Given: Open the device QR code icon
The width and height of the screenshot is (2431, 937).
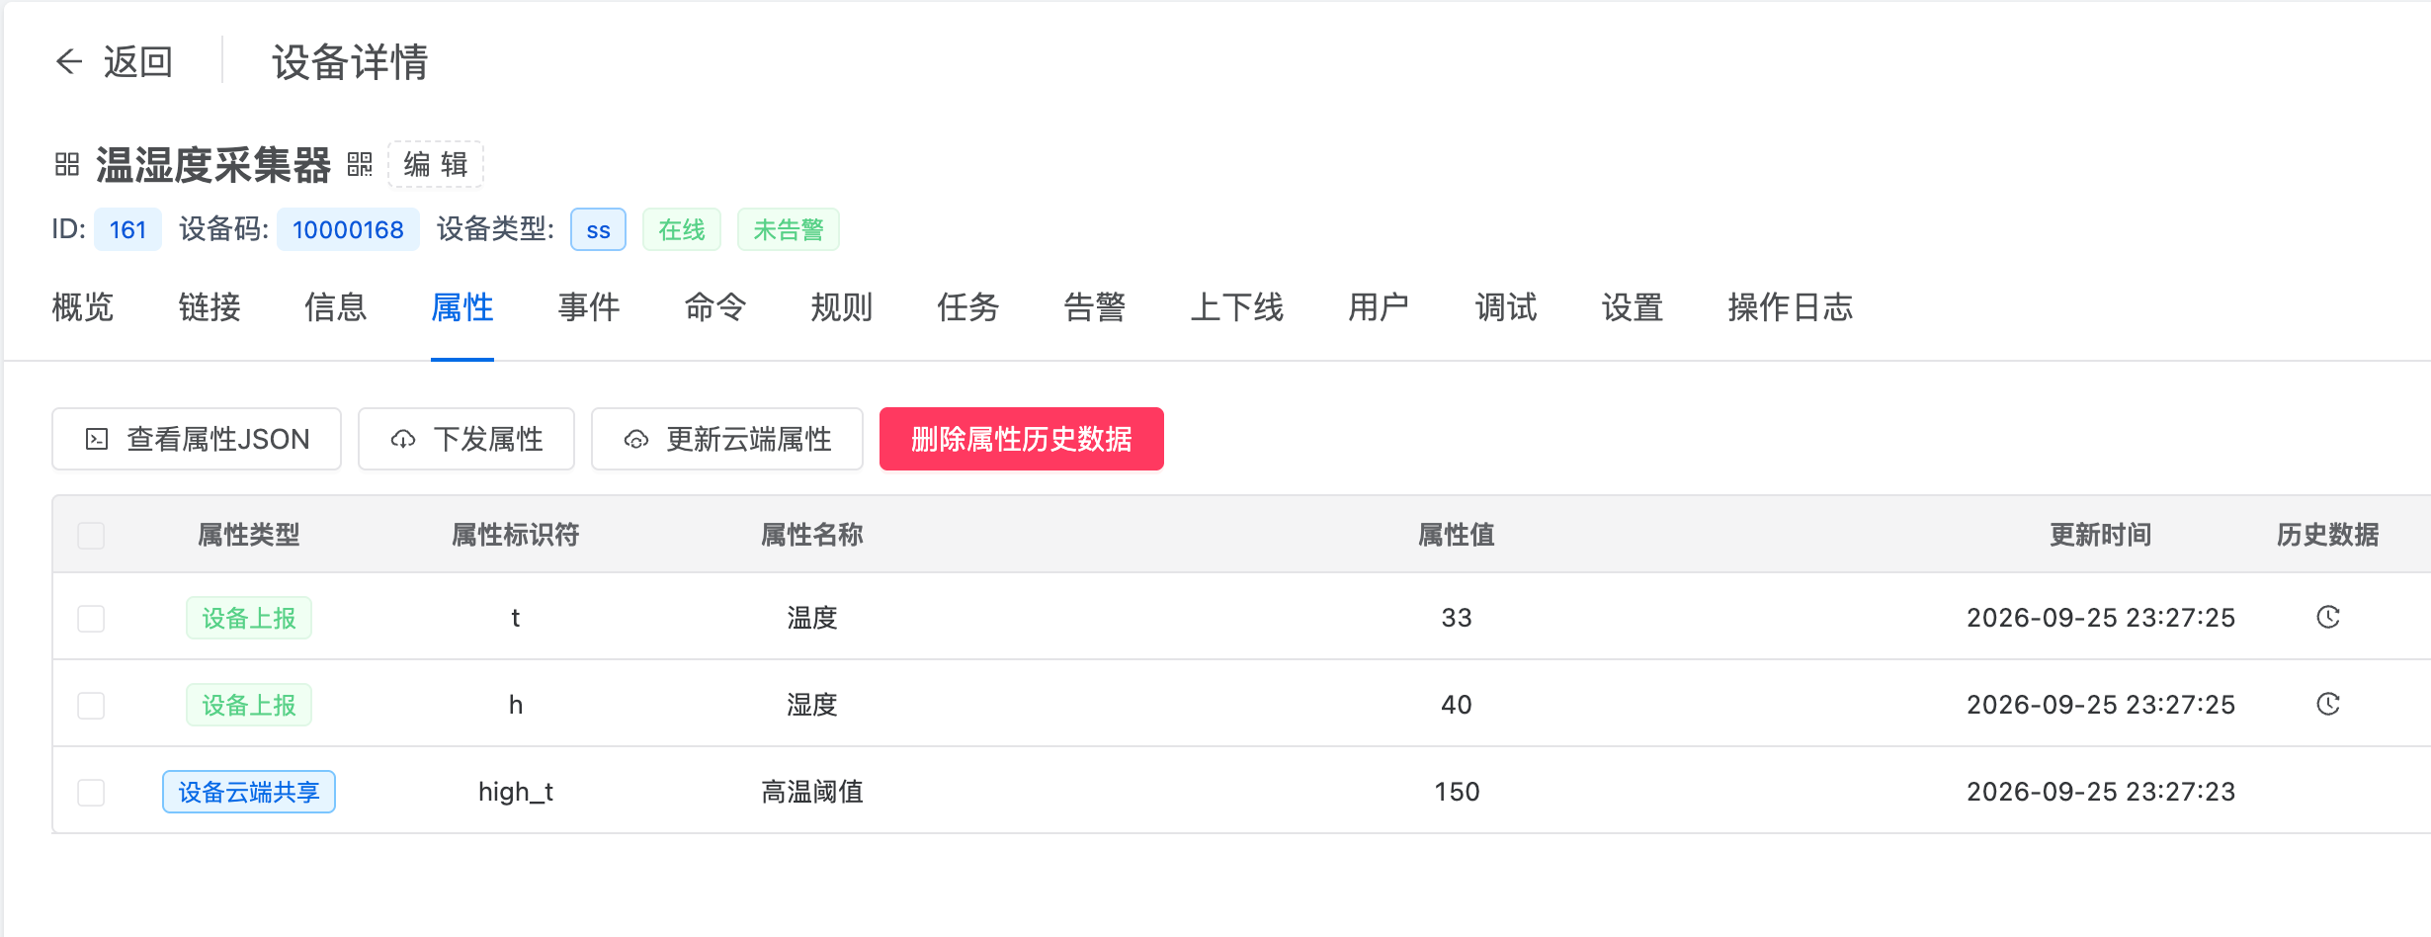Looking at the screenshot, I should coord(360,164).
